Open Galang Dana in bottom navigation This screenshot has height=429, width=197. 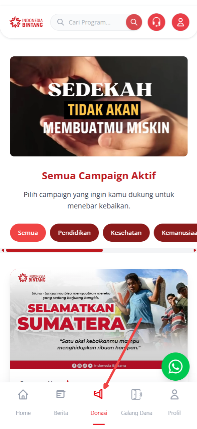136,402
